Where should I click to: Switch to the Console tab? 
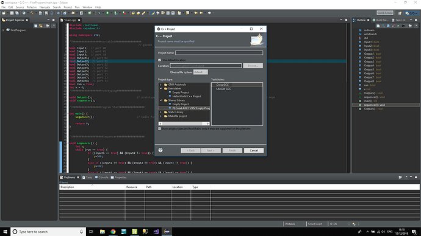coord(102,178)
